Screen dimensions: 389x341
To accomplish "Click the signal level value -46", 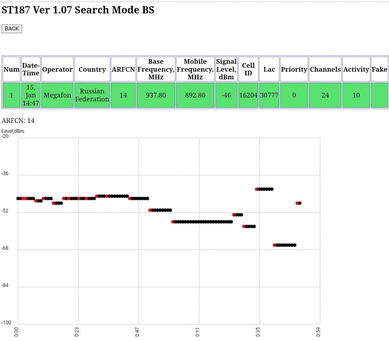I will 226,95.
